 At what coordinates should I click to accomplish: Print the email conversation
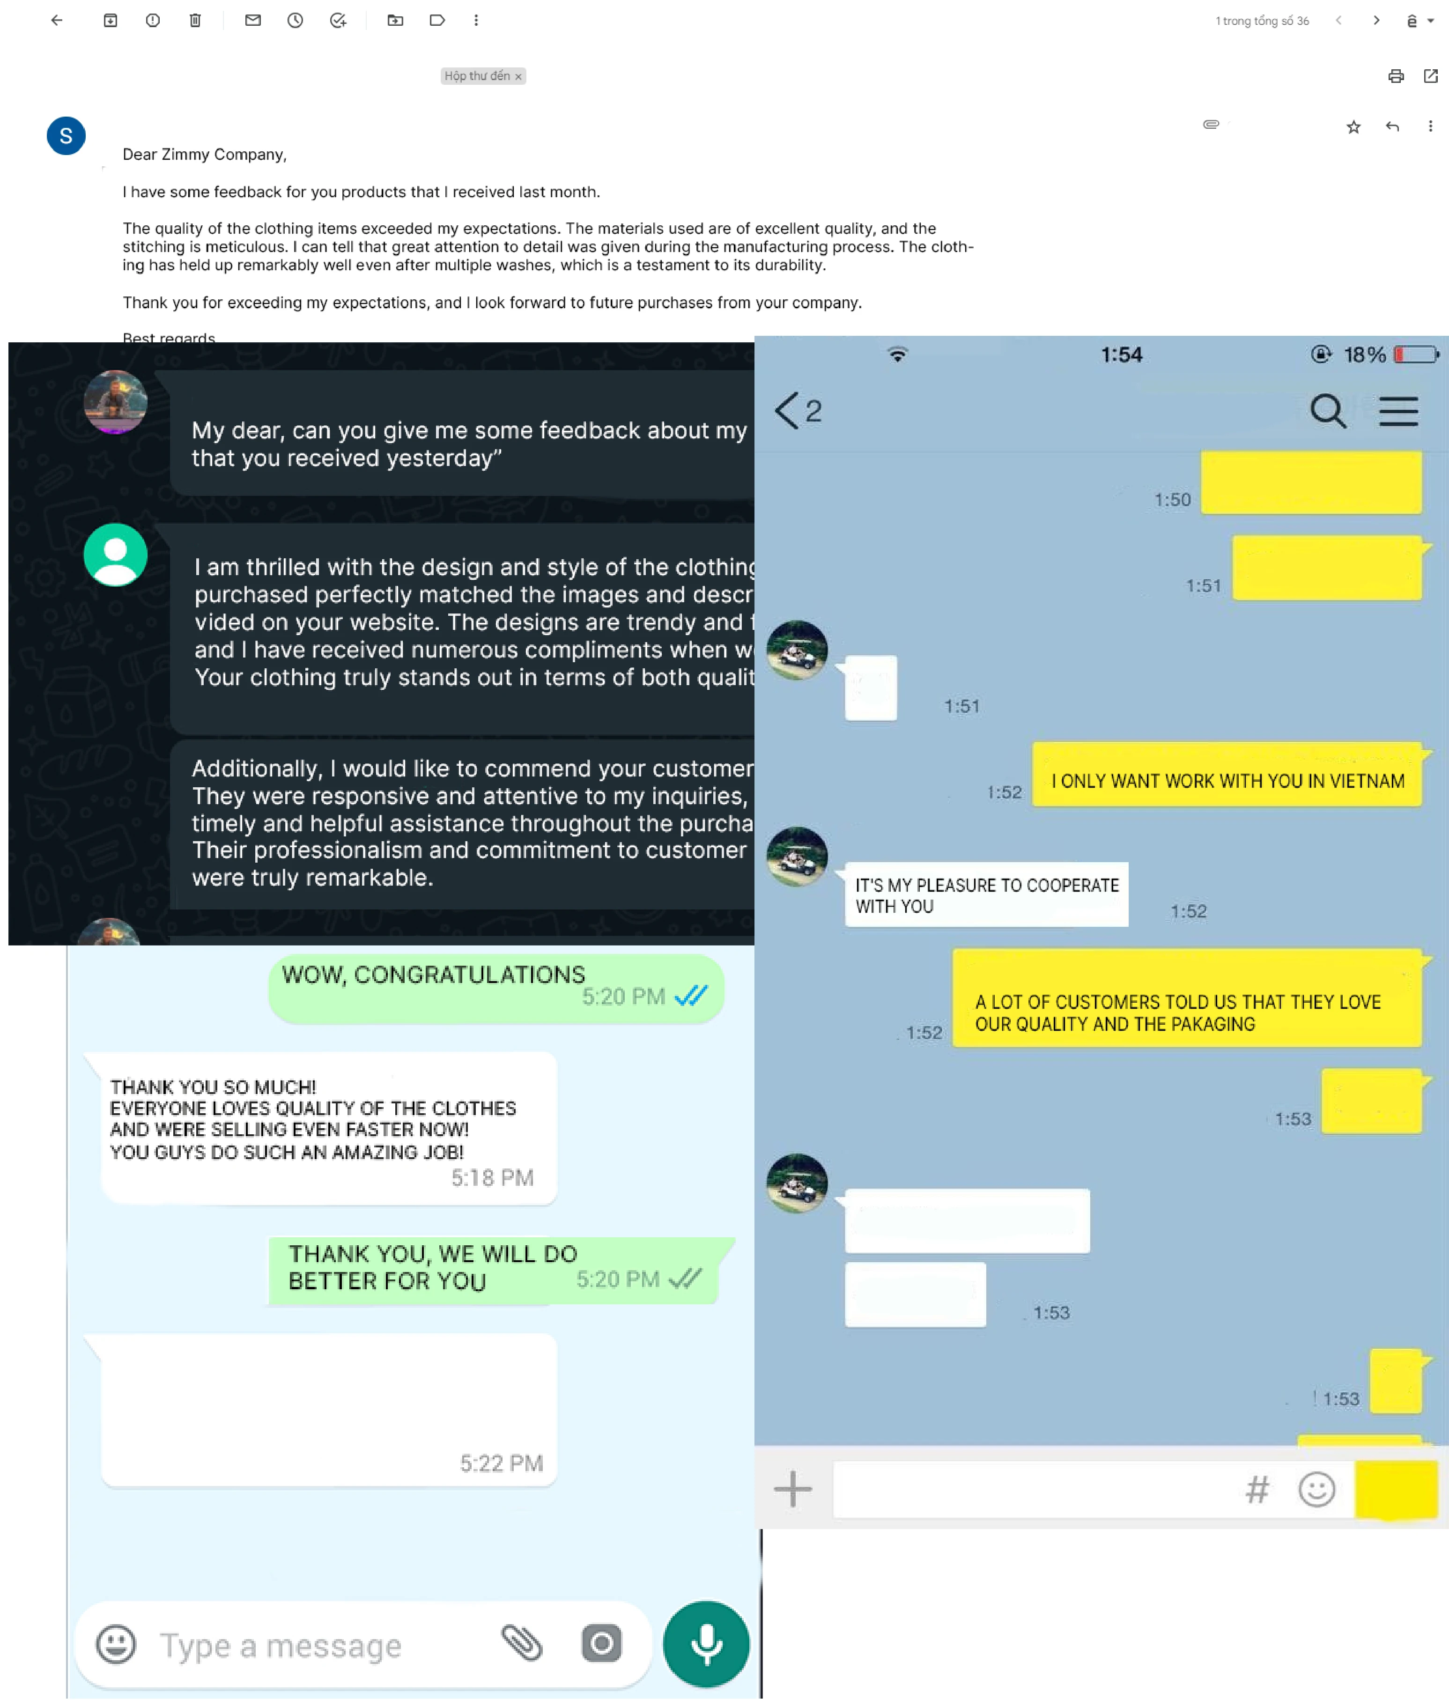[1396, 76]
